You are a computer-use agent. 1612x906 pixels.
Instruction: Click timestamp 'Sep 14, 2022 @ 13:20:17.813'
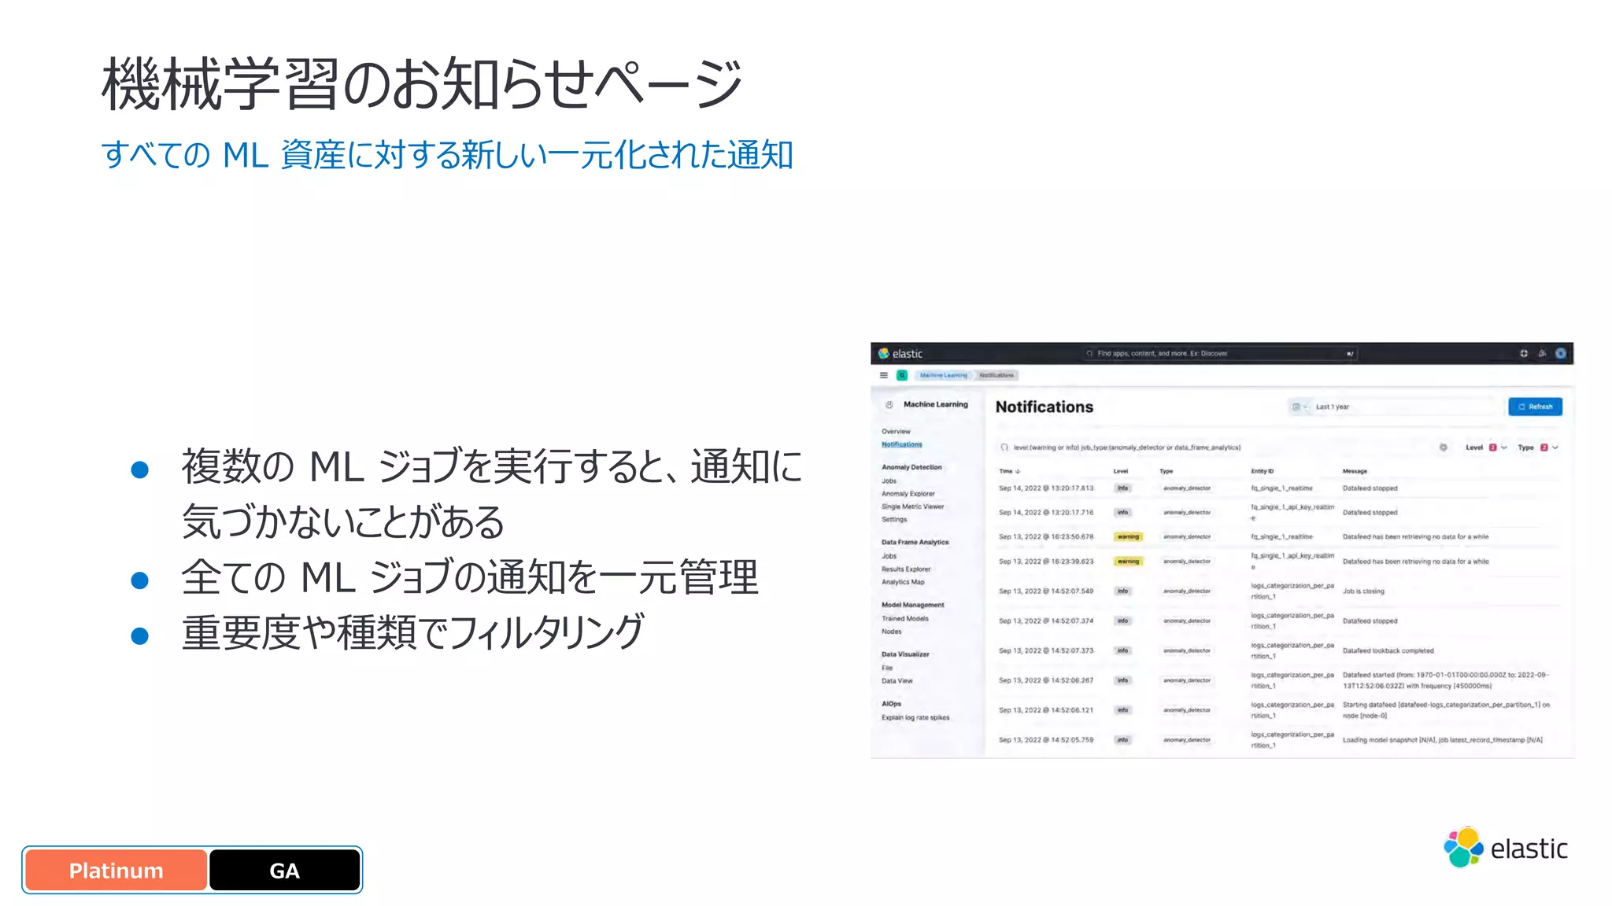pos(1046,488)
